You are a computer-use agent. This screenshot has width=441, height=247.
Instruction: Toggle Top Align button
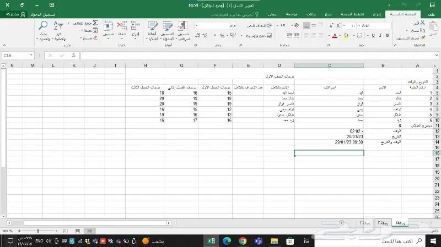pyautogui.click(x=321, y=25)
